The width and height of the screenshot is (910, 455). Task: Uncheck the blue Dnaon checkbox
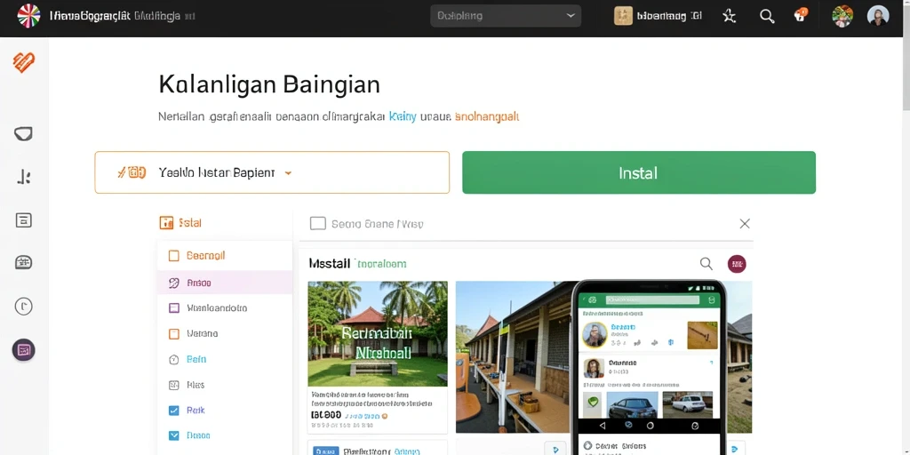coord(173,435)
